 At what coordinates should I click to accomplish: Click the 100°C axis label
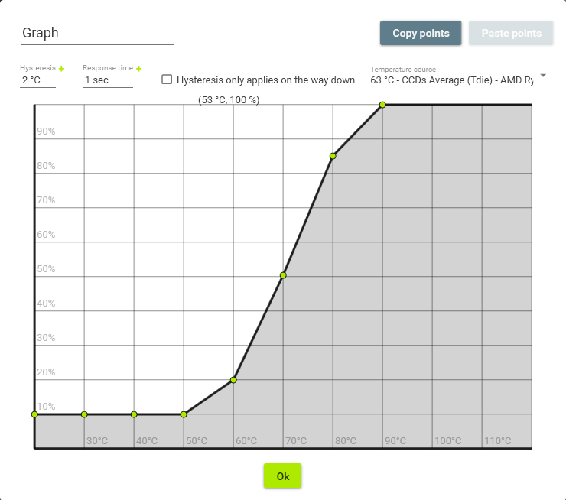point(448,441)
